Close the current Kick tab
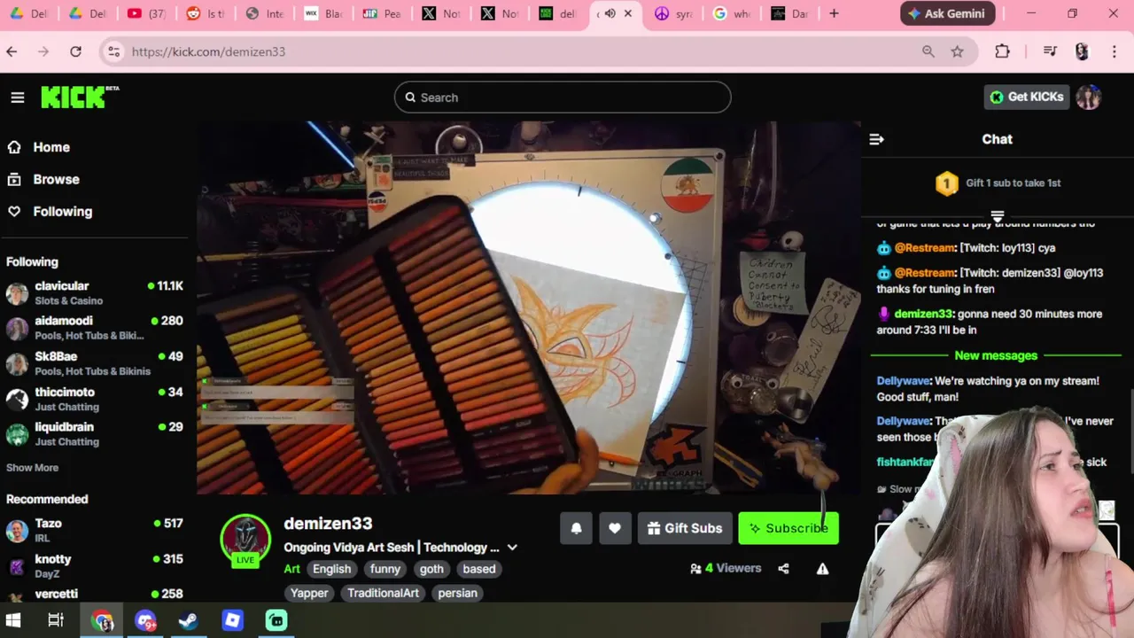This screenshot has height=638, width=1134. (x=628, y=13)
